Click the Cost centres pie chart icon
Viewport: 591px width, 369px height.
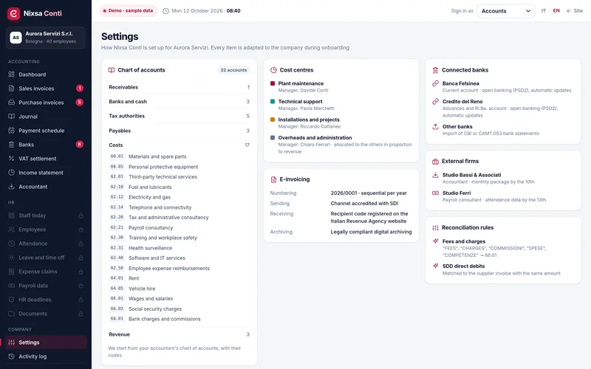[273, 70]
